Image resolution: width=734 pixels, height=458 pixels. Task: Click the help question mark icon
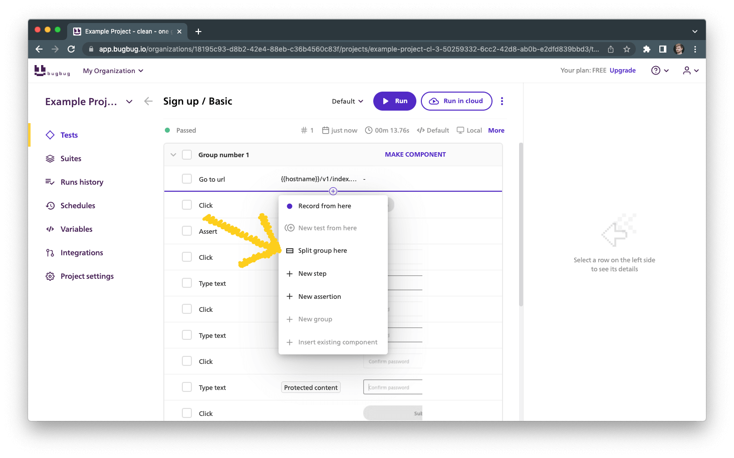click(656, 71)
